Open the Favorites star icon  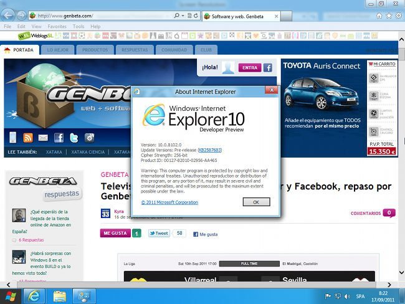pyautogui.click(x=389, y=16)
